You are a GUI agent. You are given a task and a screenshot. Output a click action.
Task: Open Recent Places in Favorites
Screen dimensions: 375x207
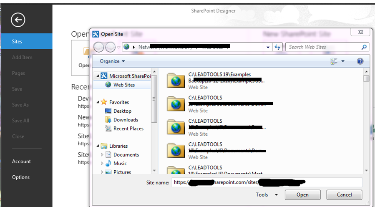coord(124,129)
